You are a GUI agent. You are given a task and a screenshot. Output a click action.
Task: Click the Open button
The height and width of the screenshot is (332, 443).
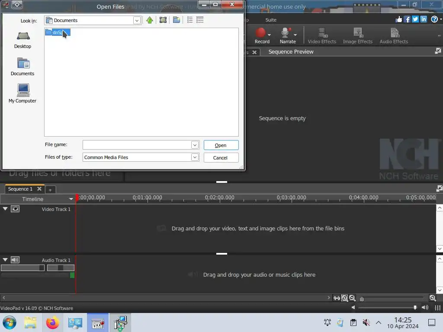[x=221, y=145]
